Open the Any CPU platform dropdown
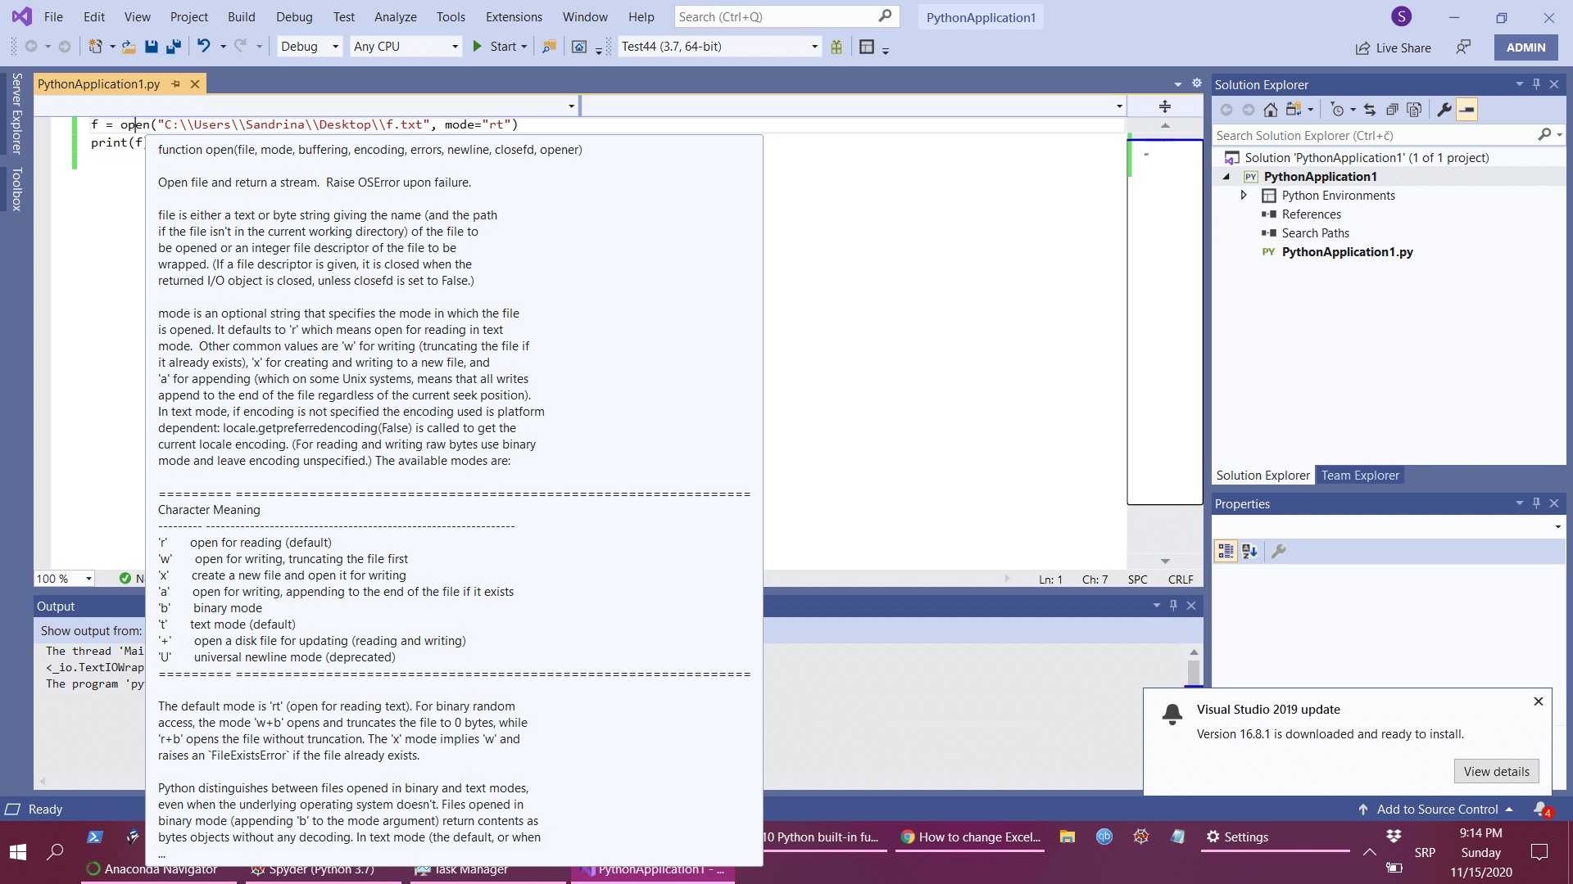 [406, 47]
